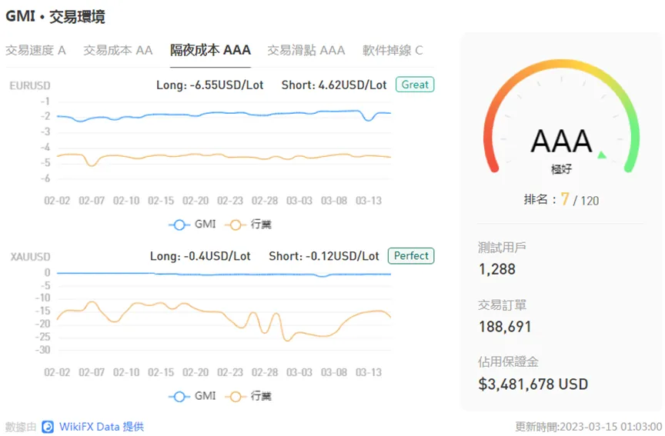This screenshot has width=665, height=436.
Task: Click the green gauge pointer triangle
Action: pos(602,155)
